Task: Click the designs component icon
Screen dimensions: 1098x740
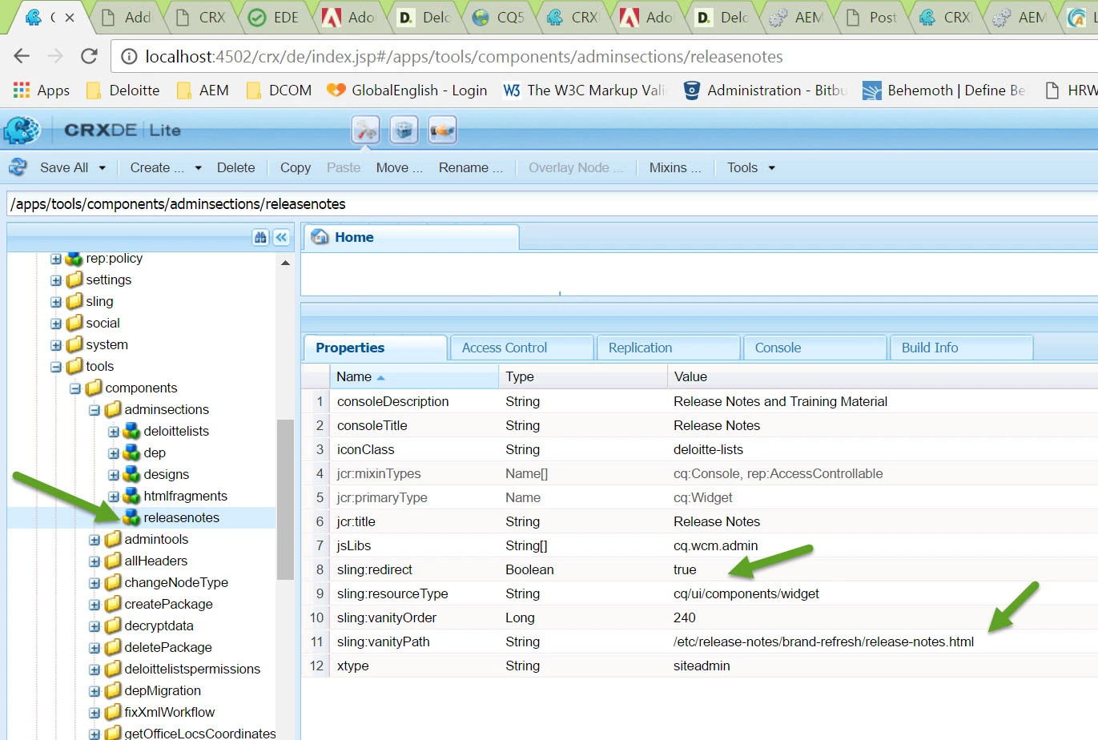Action: pyautogui.click(x=132, y=474)
